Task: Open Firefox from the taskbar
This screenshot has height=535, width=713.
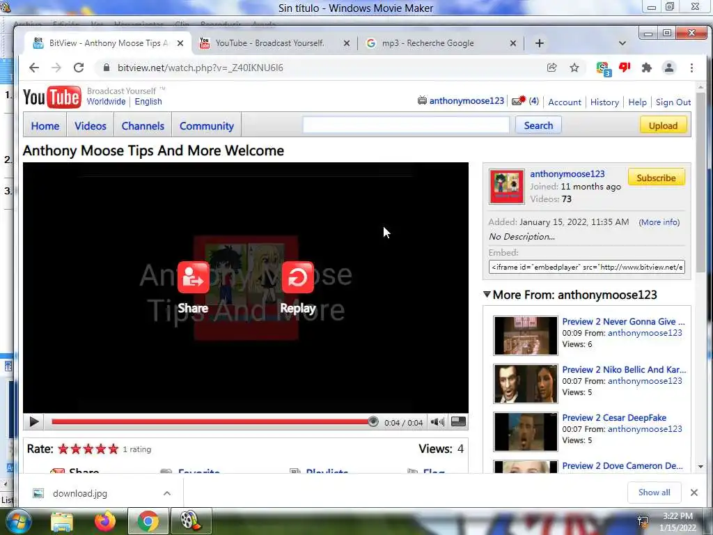Action: (x=105, y=521)
